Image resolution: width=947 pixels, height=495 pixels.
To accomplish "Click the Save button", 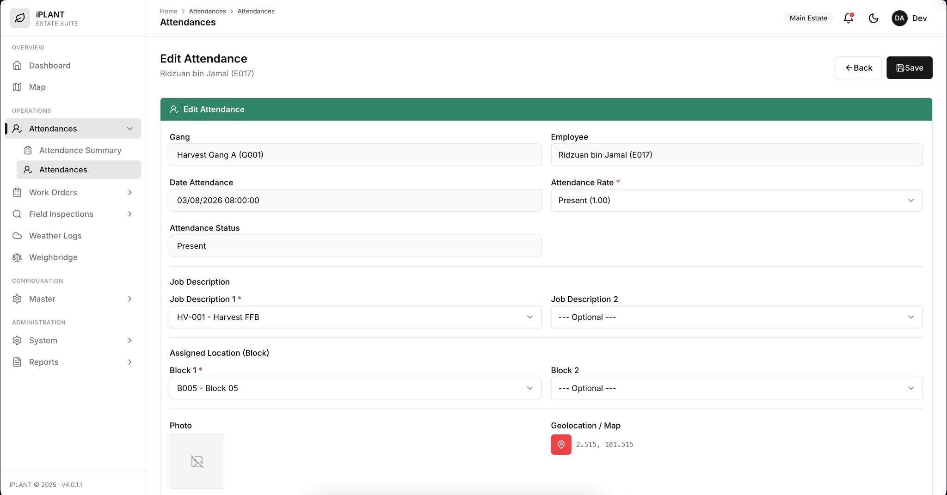I will (909, 67).
